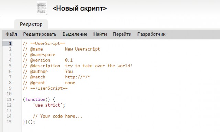Click 'New Userscript' name value
Screen dimensions: 220x132
coord(82,49)
